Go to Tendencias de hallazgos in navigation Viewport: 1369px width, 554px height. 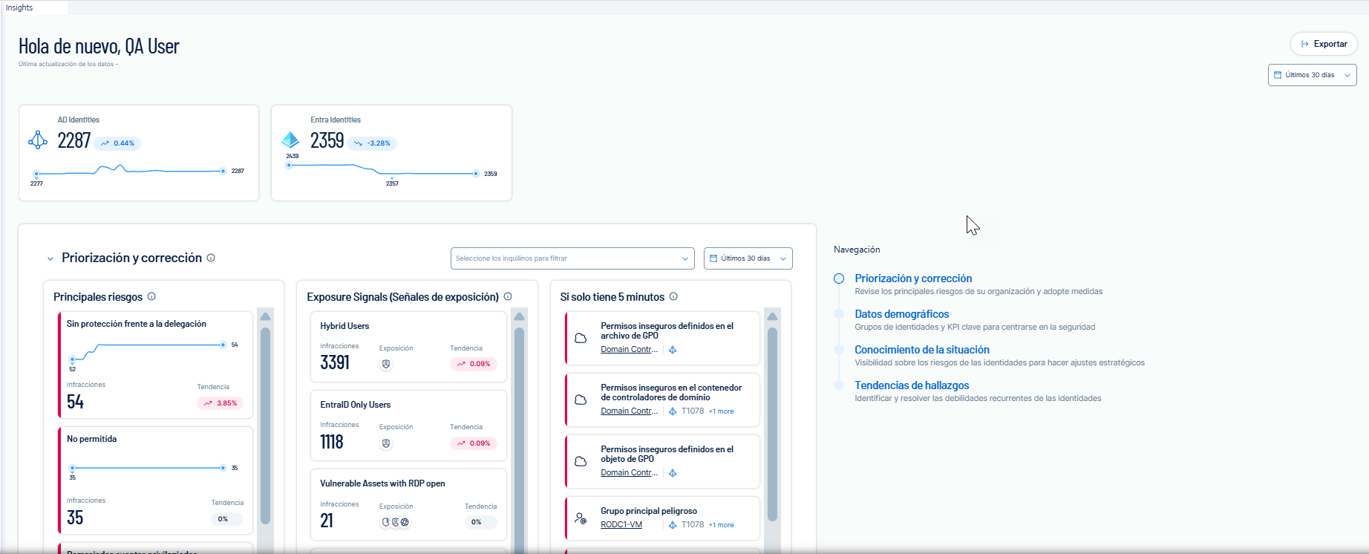click(x=912, y=385)
